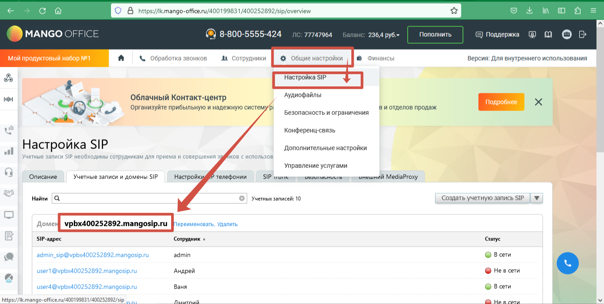Open the chat bubbles icon in sidebar
Image resolution: width=604 pixels, height=304 pixels.
click(x=8, y=257)
